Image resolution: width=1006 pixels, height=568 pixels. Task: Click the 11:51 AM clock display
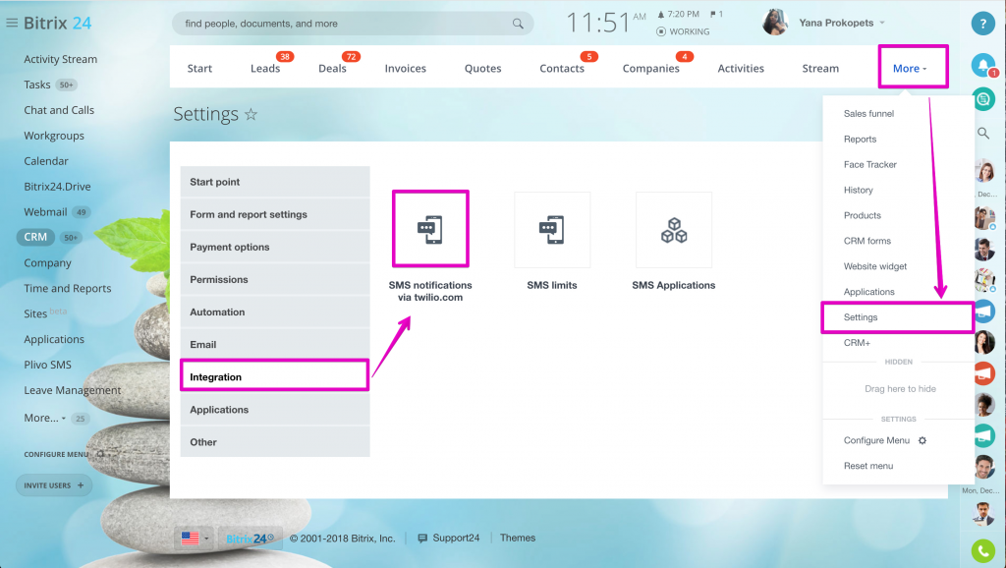tap(605, 23)
